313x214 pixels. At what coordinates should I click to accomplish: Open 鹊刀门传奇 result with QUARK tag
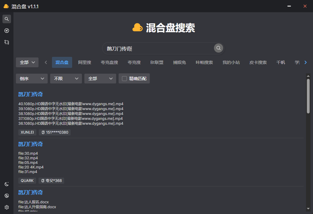click(x=31, y=144)
